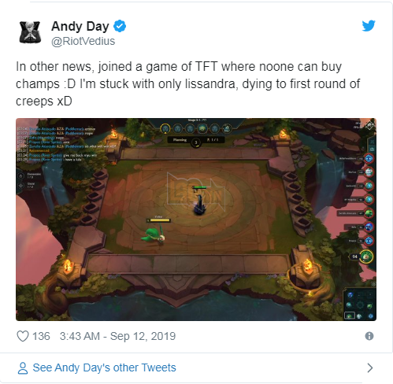Click the info icon beside the timestamp

pyautogui.click(x=369, y=336)
